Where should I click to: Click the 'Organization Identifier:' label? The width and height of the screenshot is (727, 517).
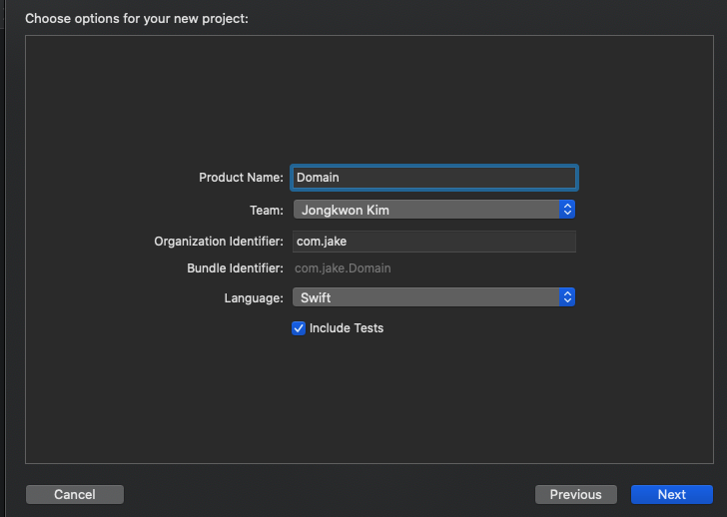(219, 242)
